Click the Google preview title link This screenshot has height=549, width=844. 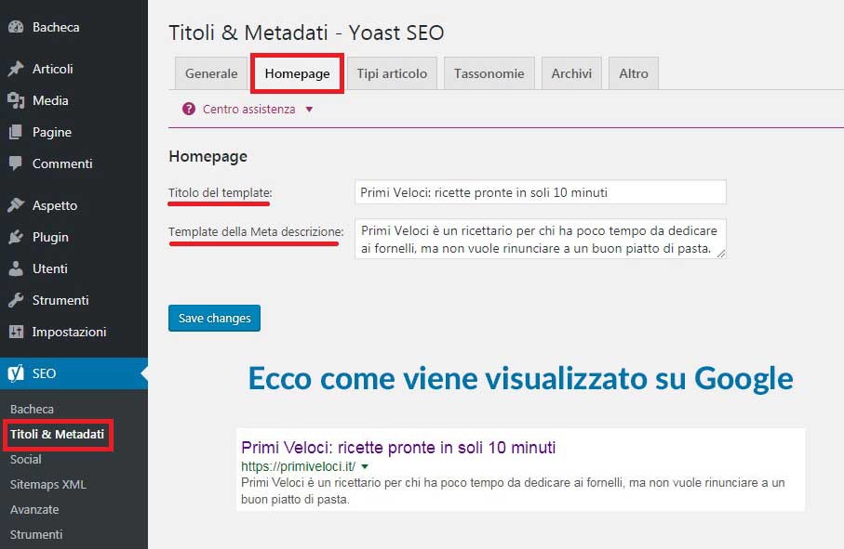tap(398, 448)
